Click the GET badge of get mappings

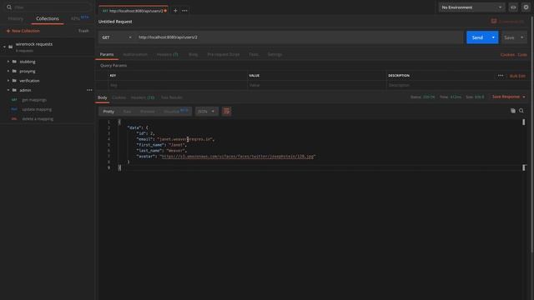[x=14, y=100]
